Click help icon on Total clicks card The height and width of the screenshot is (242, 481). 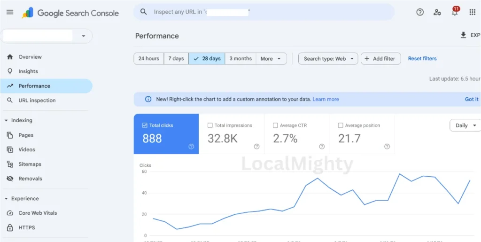pyautogui.click(x=192, y=147)
